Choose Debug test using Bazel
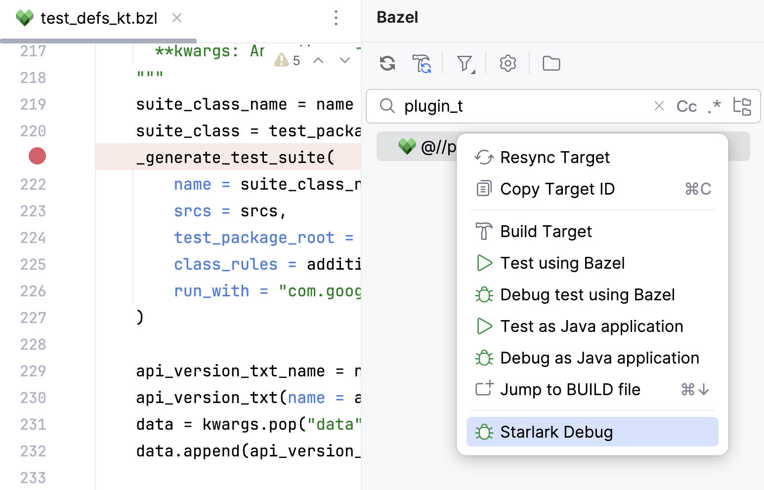This screenshot has height=490, width=764. [587, 294]
